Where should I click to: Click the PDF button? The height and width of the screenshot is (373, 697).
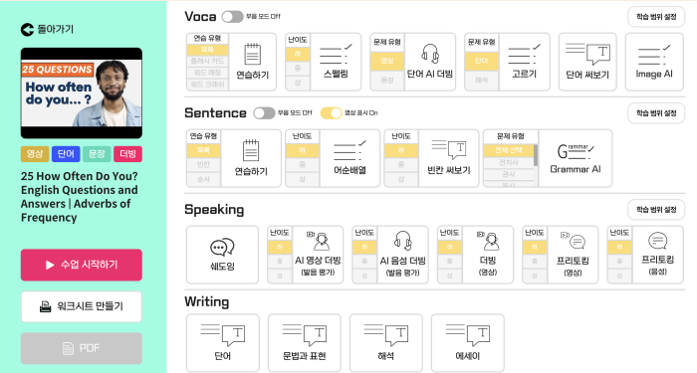tap(82, 348)
